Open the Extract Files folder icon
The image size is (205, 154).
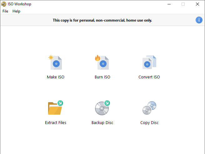[x=55, y=108]
